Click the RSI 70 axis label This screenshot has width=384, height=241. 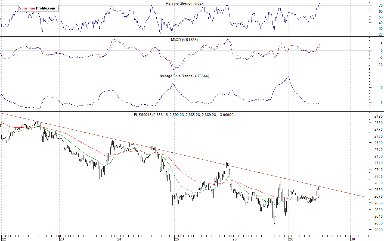(x=380, y=5)
